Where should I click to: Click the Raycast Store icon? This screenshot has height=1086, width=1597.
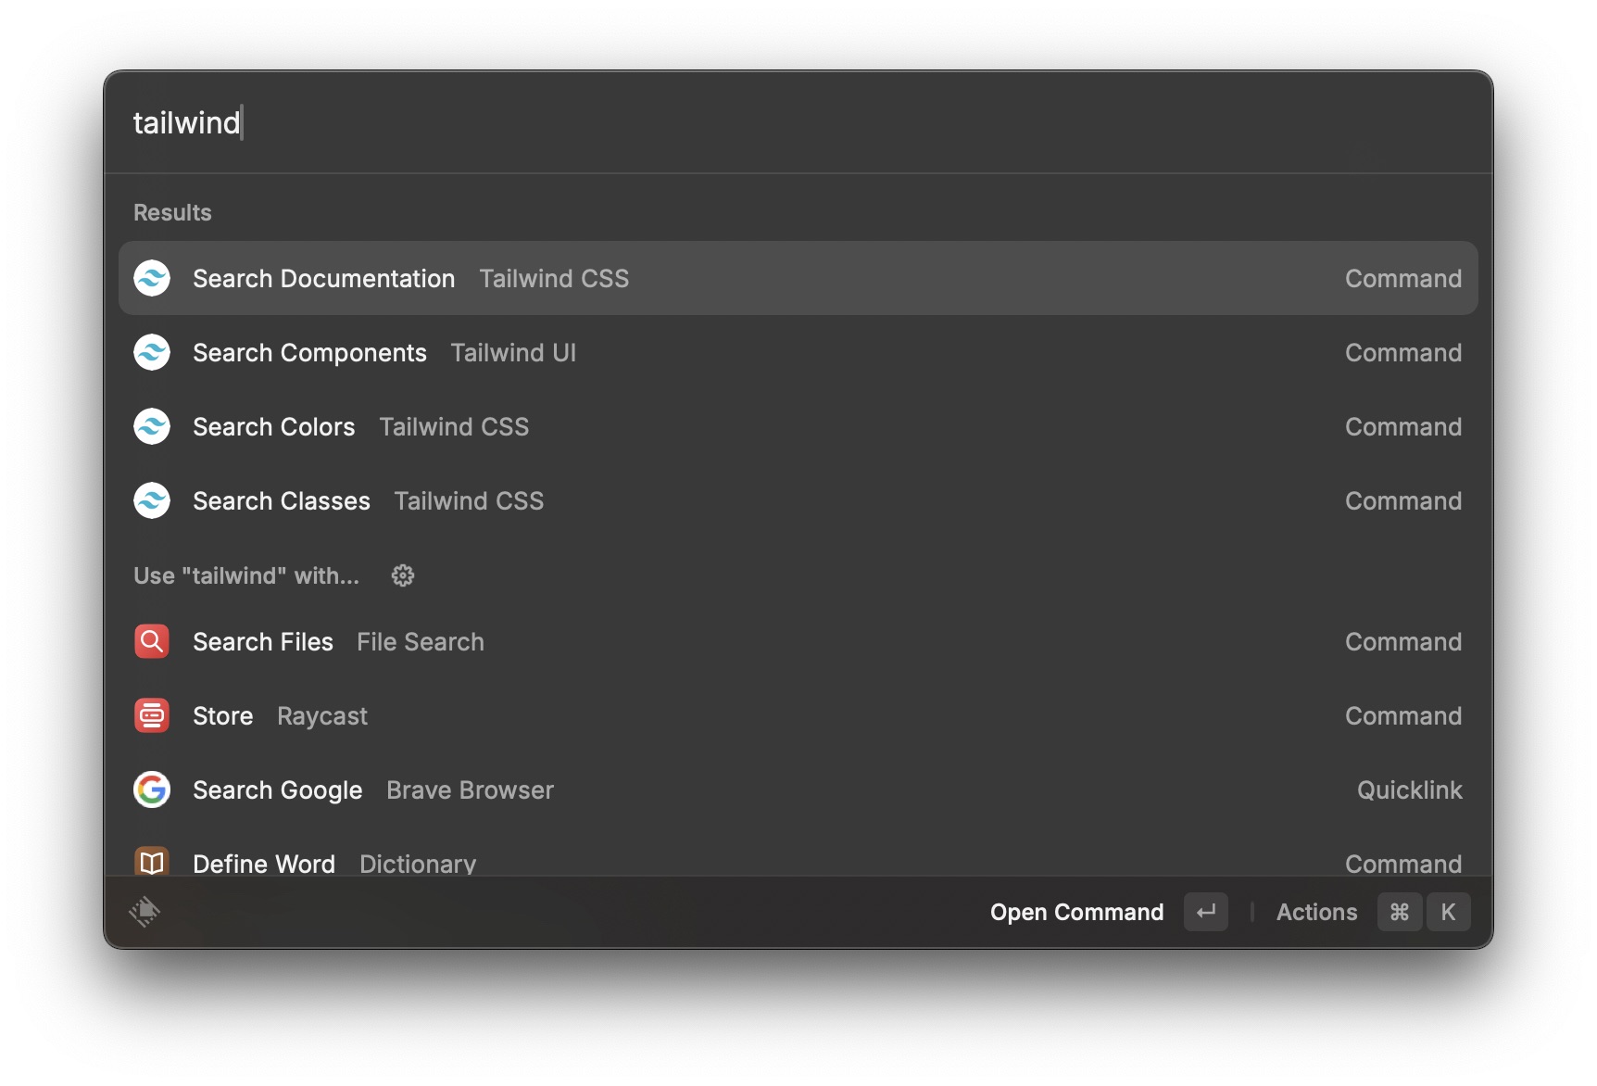point(152,715)
